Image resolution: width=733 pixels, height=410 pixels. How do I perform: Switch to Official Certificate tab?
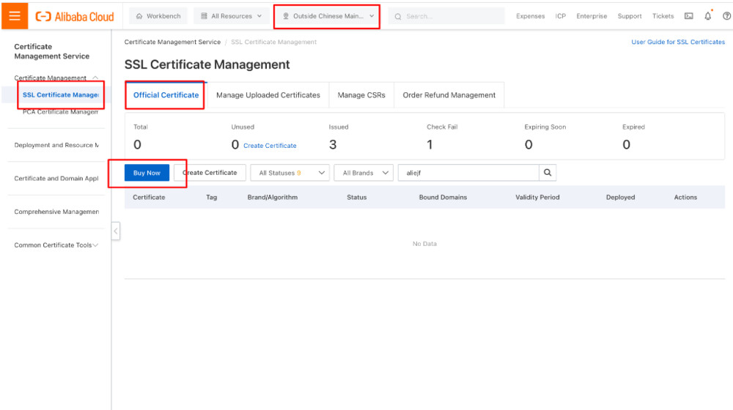(x=166, y=95)
